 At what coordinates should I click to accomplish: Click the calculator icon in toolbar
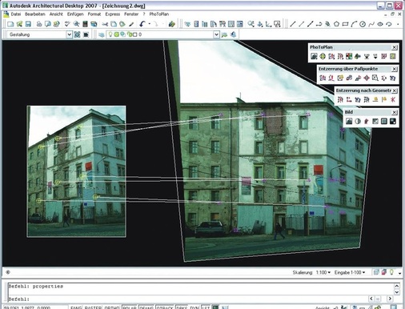point(85,24)
